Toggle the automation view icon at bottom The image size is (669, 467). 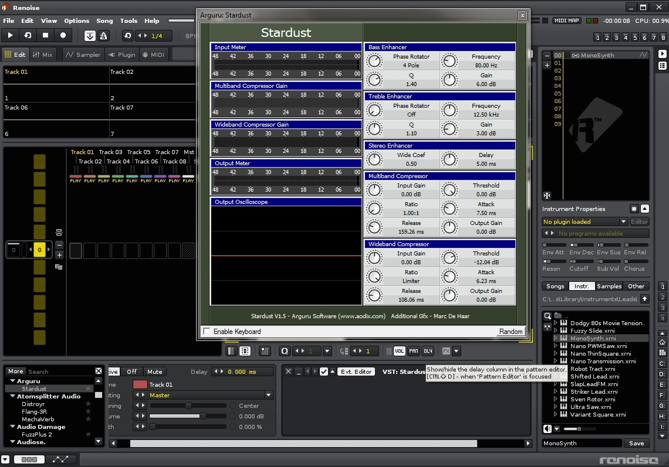tap(60, 459)
